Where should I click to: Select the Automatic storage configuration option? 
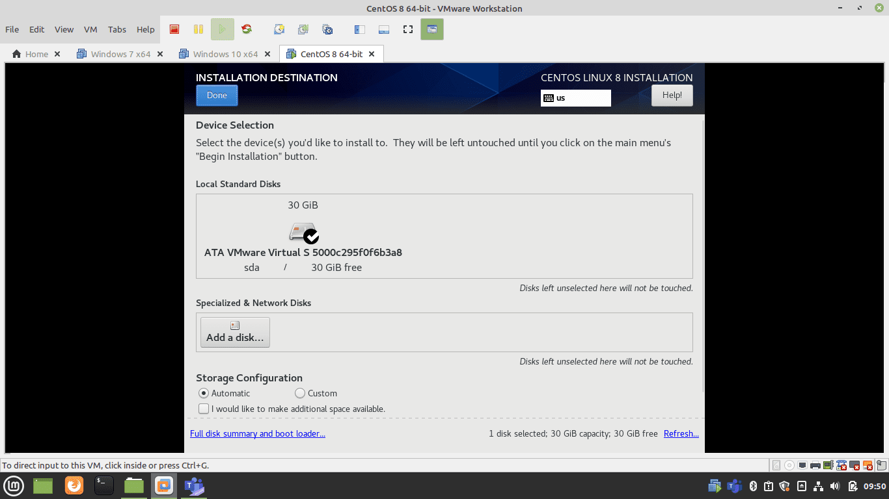coord(224,393)
